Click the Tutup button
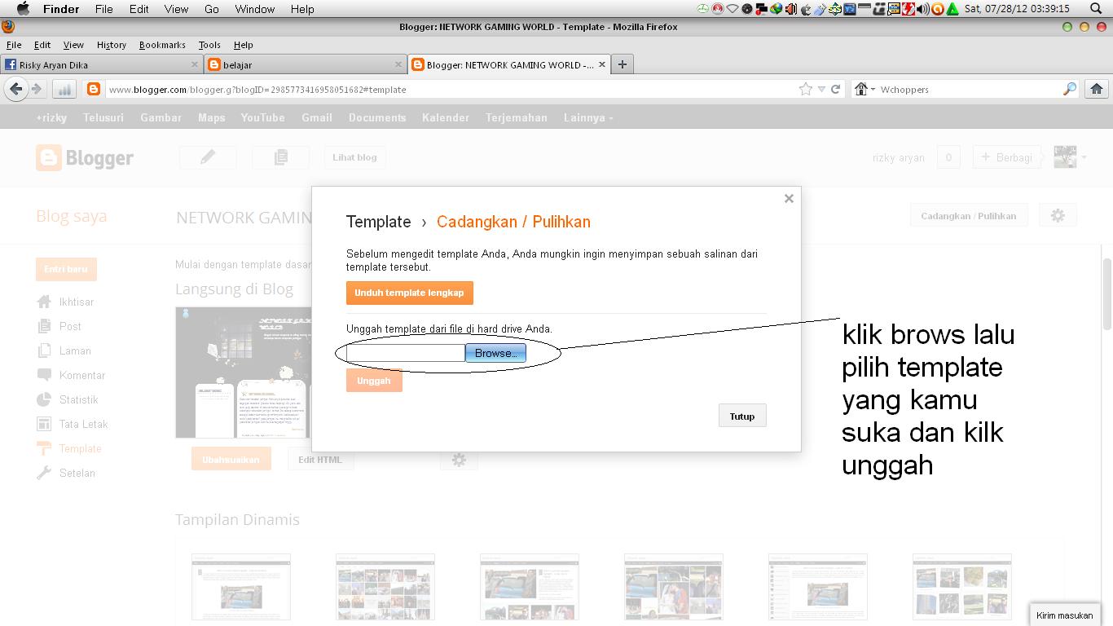The image size is (1113, 626). pos(742,416)
